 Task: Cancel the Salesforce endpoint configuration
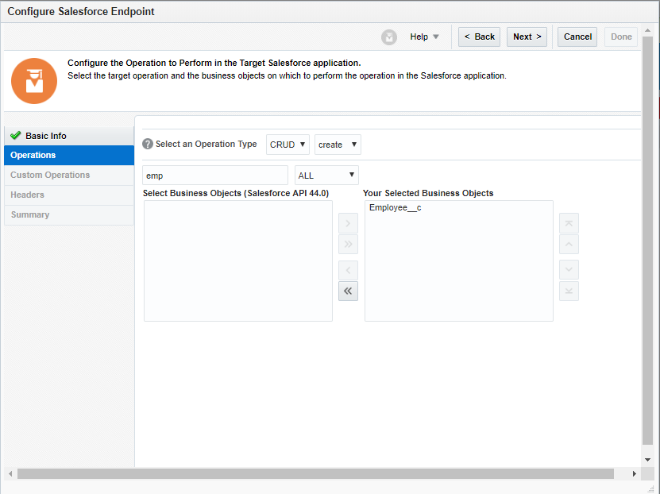(x=577, y=37)
